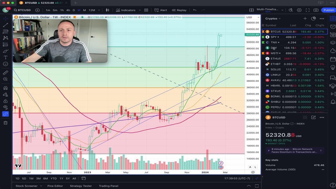Add symbol to watchlist with the plus icon

pyautogui.click(x=305, y=19)
